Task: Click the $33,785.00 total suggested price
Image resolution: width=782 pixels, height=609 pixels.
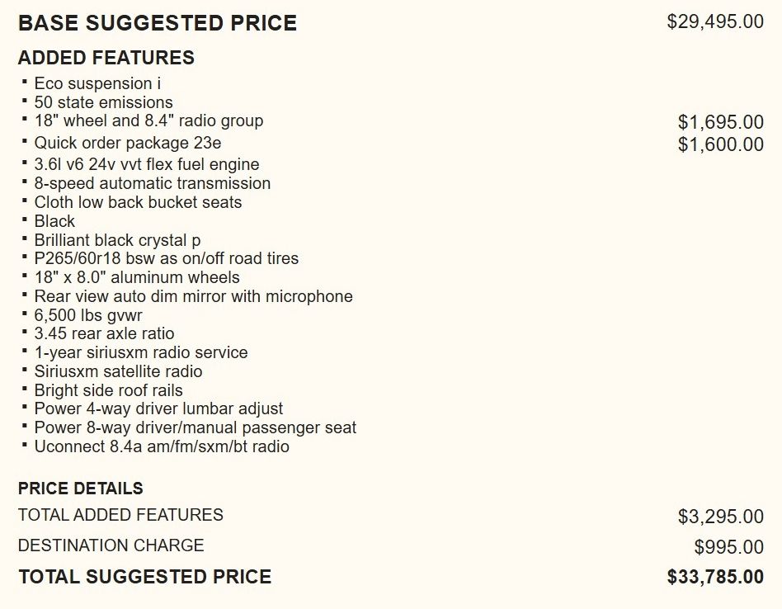Action: point(714,577)
